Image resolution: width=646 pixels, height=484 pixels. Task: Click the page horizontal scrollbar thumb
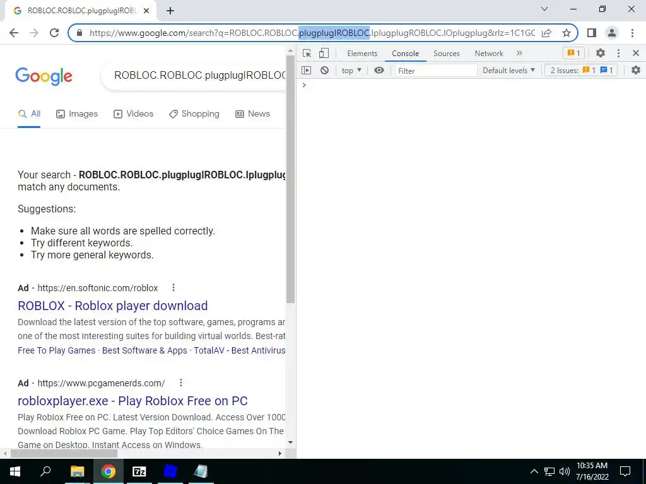(64, 454)
